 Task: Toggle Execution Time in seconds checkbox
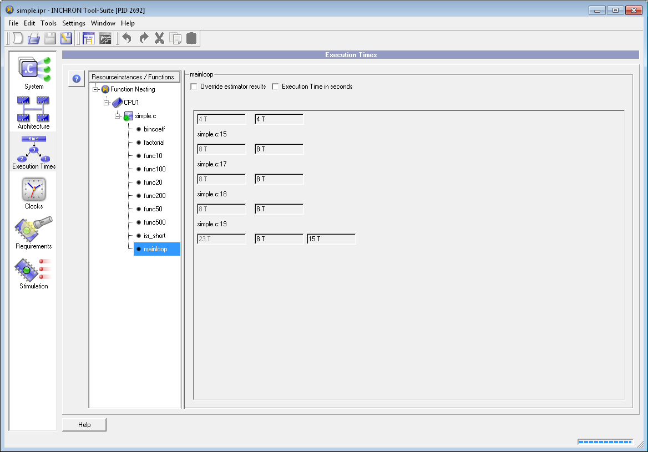(275, 87)
